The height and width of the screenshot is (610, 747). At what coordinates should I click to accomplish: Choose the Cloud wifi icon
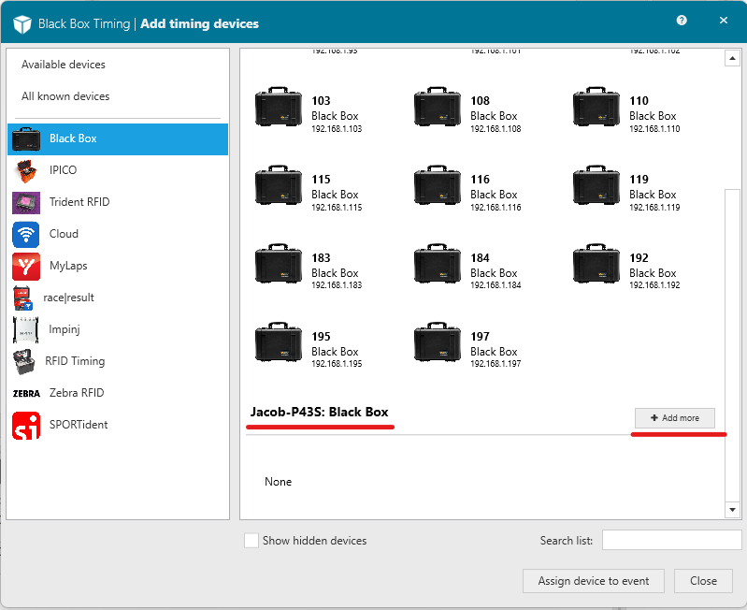pyautogui.click(x=26, y=235)
